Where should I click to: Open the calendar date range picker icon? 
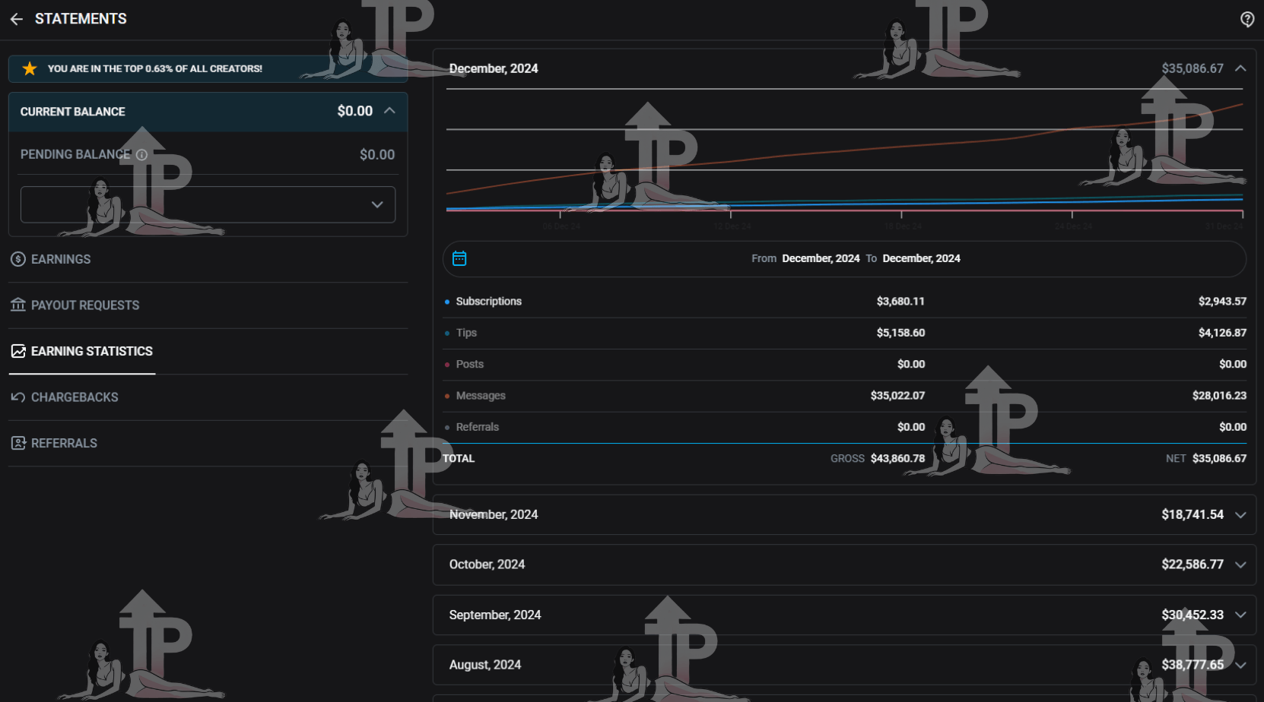[x=459, y=259]
